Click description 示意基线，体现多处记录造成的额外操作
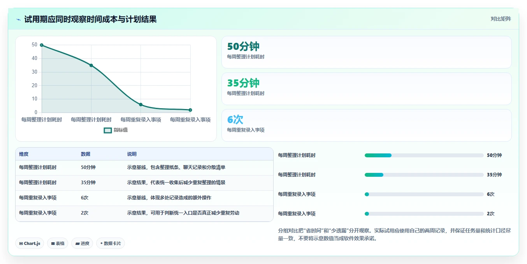 [x=169, y=198]
